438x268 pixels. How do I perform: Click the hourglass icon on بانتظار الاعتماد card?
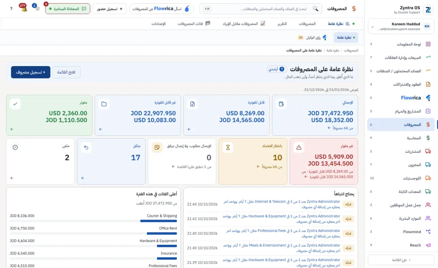tap(228, 147)
